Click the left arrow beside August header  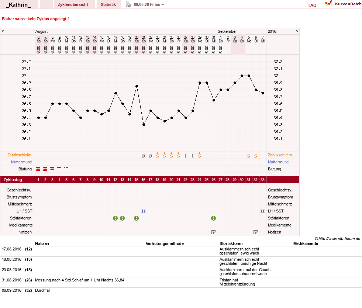[3, 31]
